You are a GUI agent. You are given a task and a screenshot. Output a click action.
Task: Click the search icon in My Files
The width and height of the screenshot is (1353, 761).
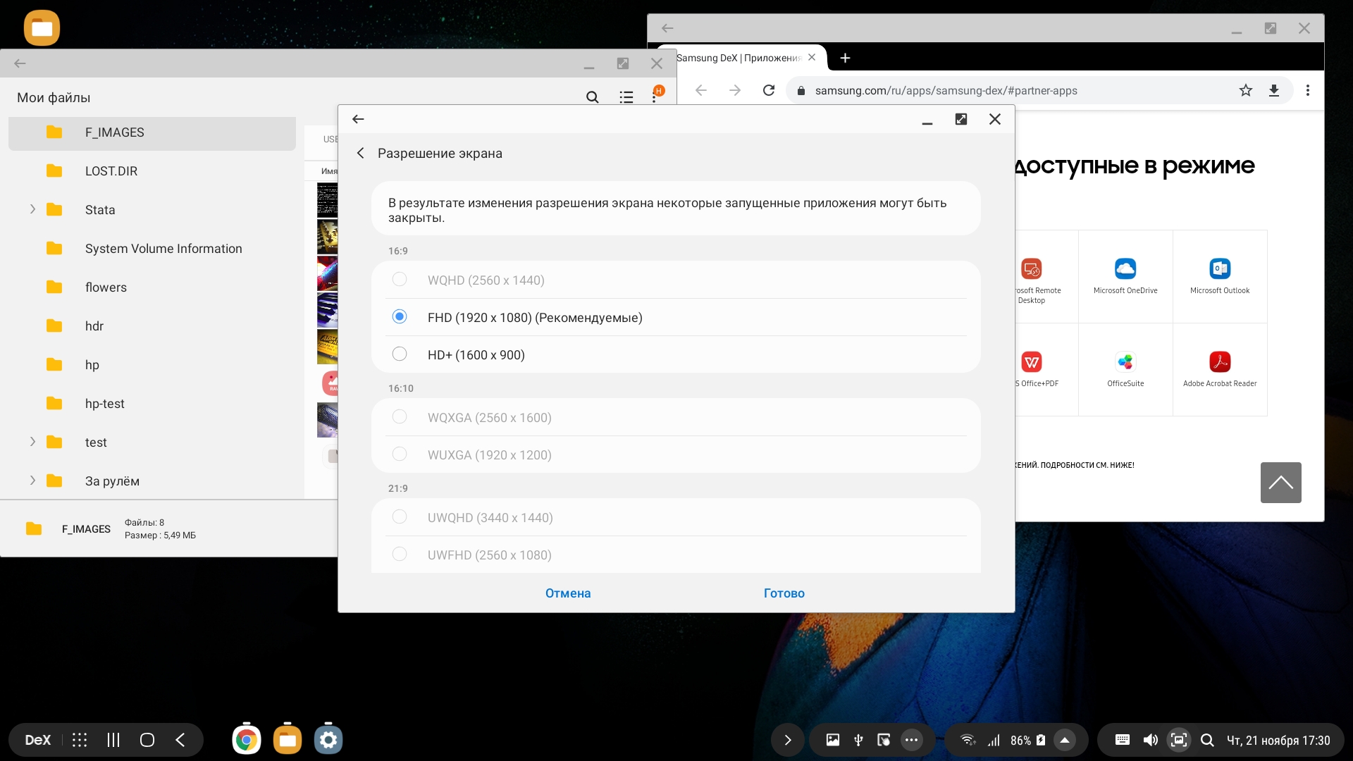point(592,97)
